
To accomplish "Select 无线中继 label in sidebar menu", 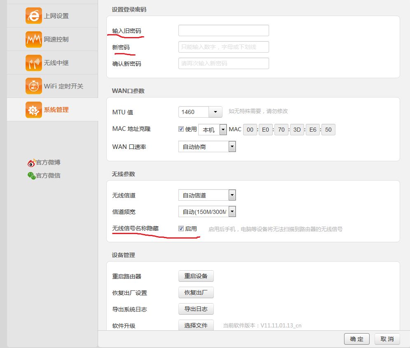I will coord(56,63).
